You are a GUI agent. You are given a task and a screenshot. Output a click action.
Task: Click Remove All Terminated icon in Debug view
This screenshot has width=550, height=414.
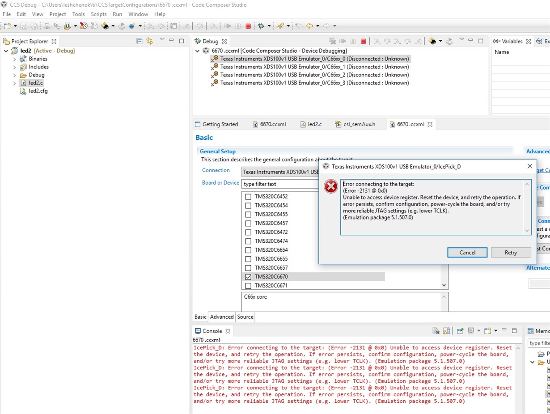pos(332,41)
